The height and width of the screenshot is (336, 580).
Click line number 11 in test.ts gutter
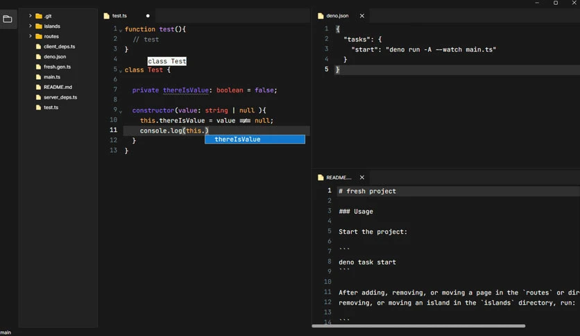(113, 130)
